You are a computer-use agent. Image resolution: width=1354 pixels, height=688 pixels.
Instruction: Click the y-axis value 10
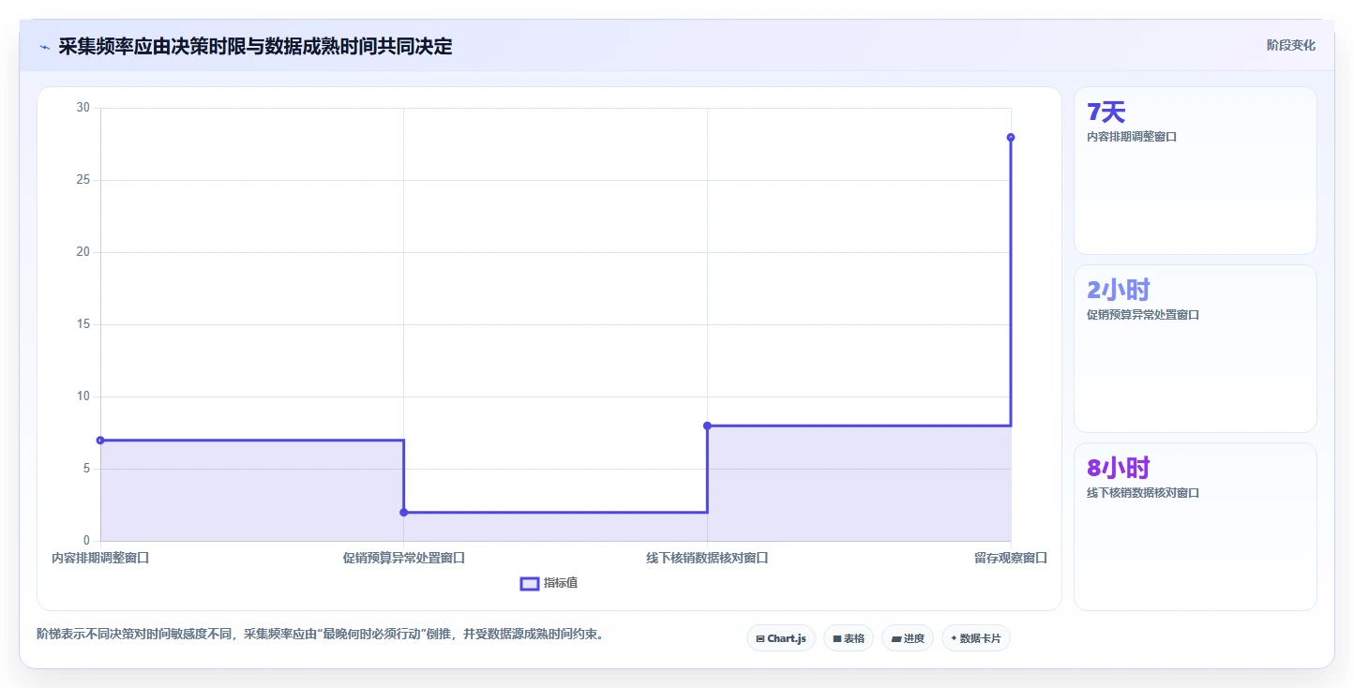(x=83, y=396)
